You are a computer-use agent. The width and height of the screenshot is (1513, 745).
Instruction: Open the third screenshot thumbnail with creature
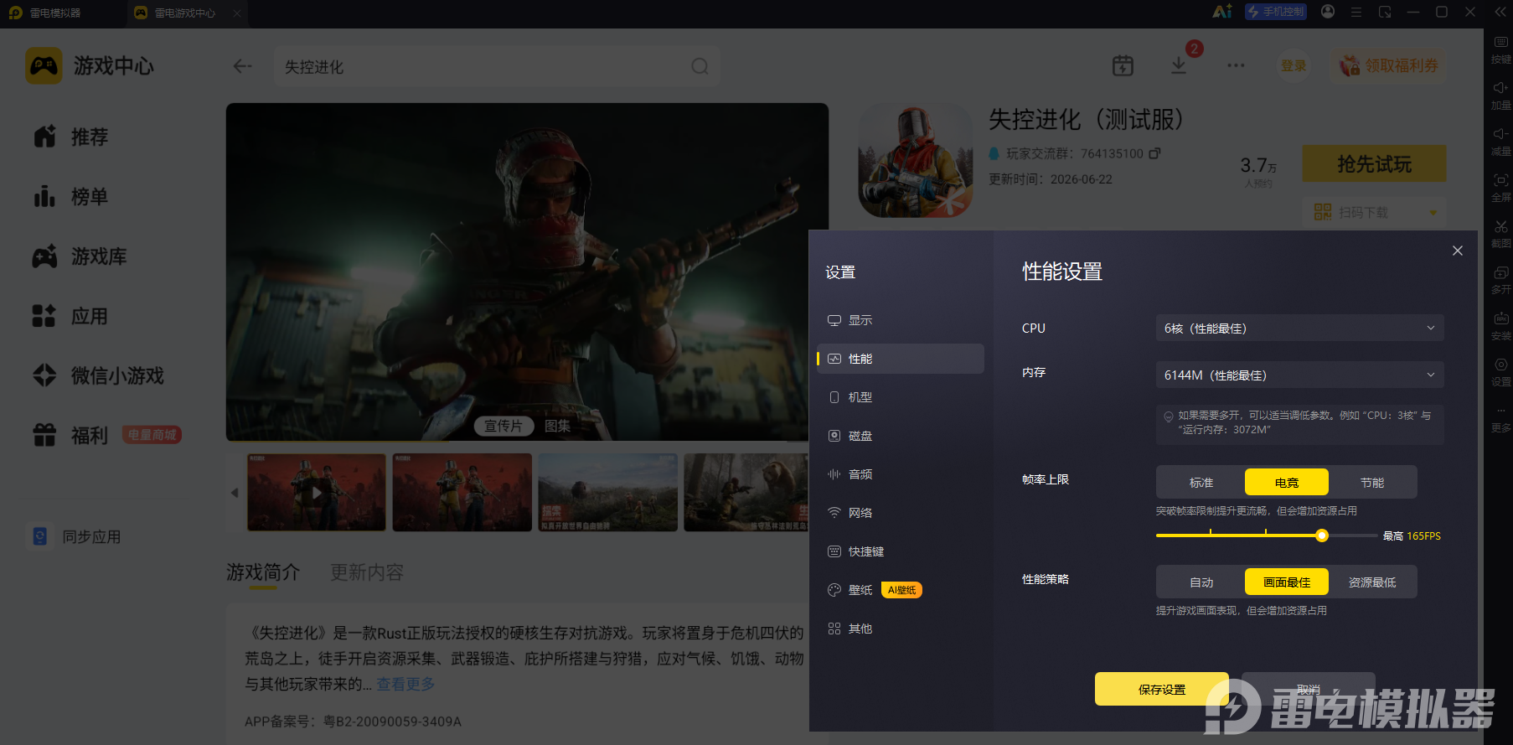tap(608, 492)
